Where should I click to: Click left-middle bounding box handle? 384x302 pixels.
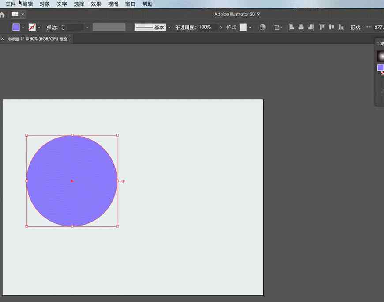26,181
